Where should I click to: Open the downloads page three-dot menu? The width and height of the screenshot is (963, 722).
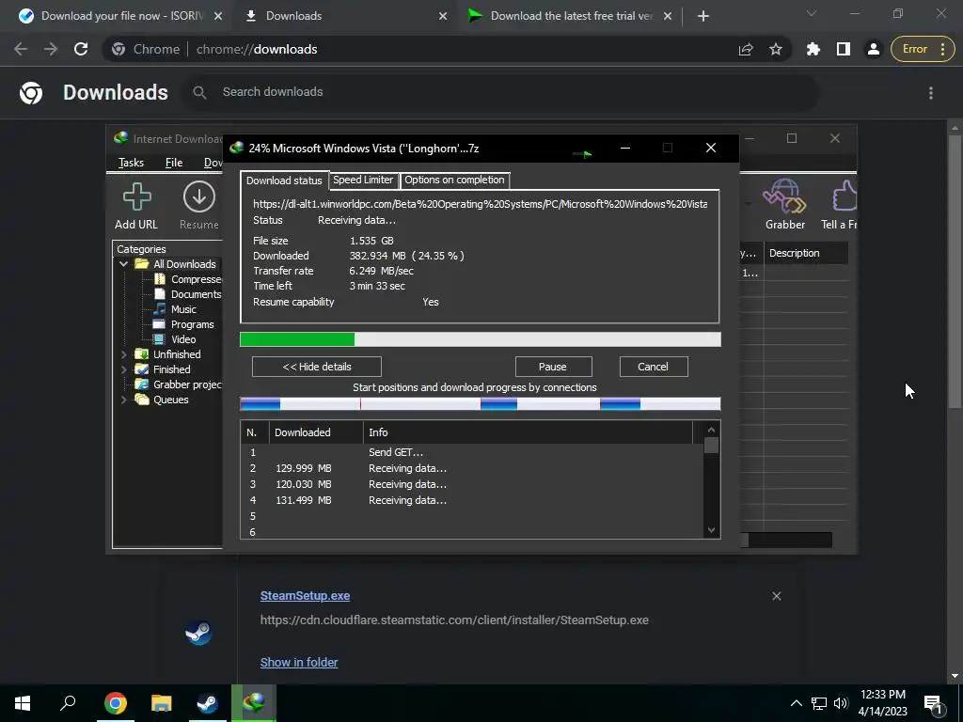(931, 93)
